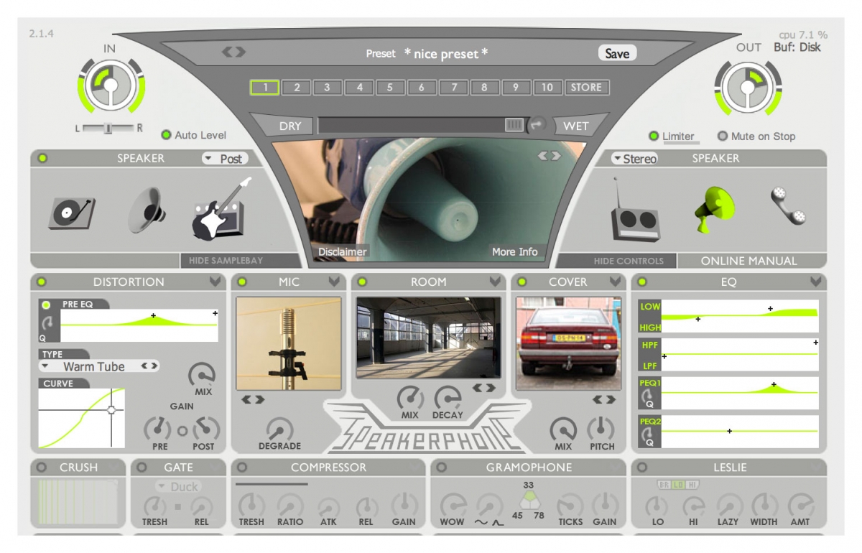This screenshot has width=862, height=553.
Task: Click the mic image browse arrows
Action: point(252,399)
